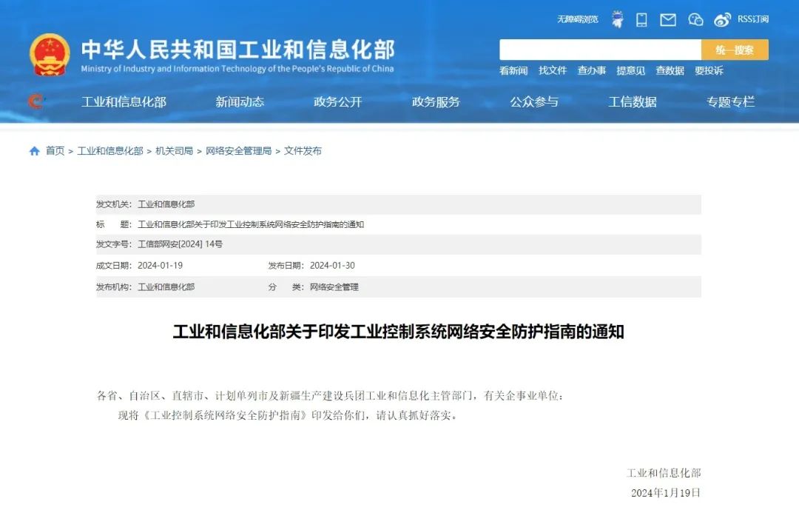The image size is (799, 510).
Task: Click the national emblem logo
Action: [x=50, y=55]
